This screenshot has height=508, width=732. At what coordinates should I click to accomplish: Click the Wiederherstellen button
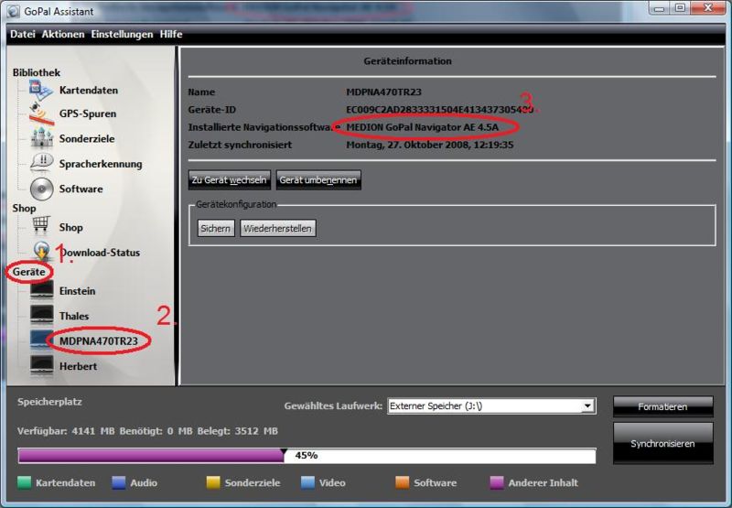278,228
